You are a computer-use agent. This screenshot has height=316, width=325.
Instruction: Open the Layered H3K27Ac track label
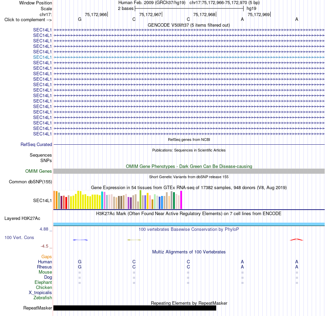coord(22,219)
